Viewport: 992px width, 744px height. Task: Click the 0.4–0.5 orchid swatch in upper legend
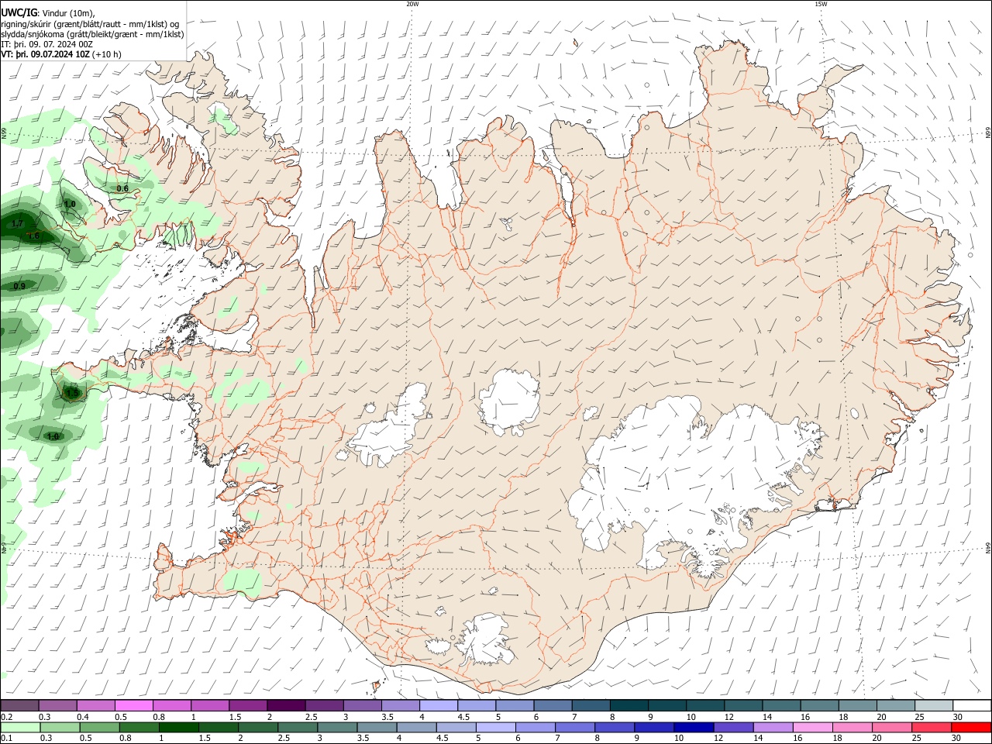pyautogui.click(x=95, y=705)
